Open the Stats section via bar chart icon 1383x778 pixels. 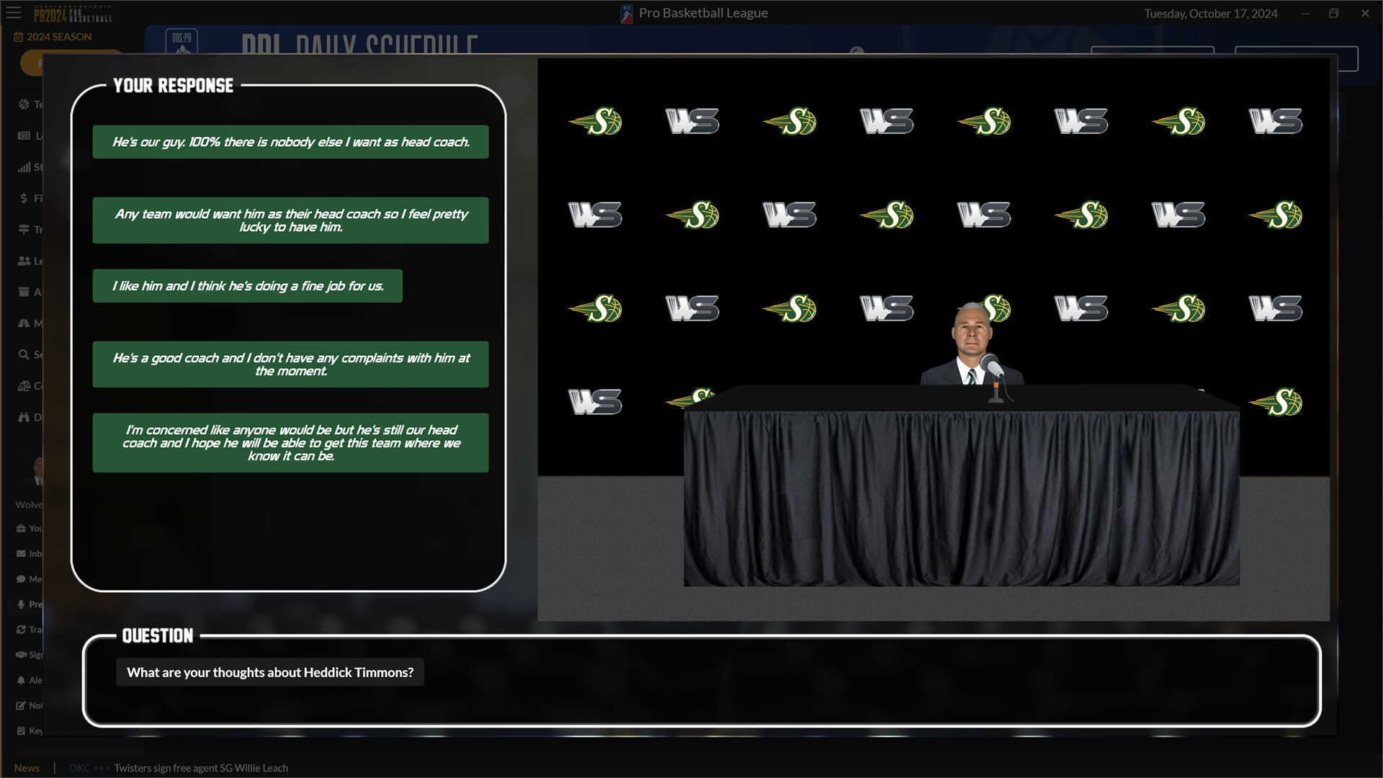pos(22,167)
